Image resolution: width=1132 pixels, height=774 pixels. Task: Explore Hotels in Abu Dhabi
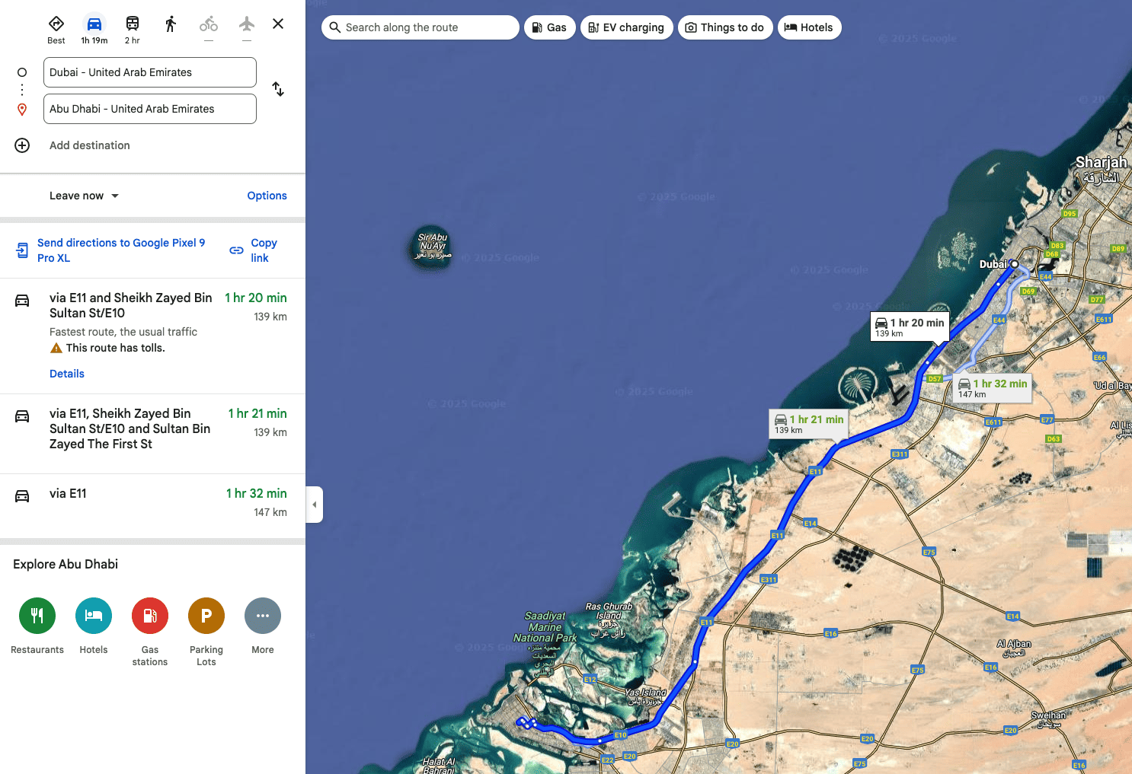[94, 616]
